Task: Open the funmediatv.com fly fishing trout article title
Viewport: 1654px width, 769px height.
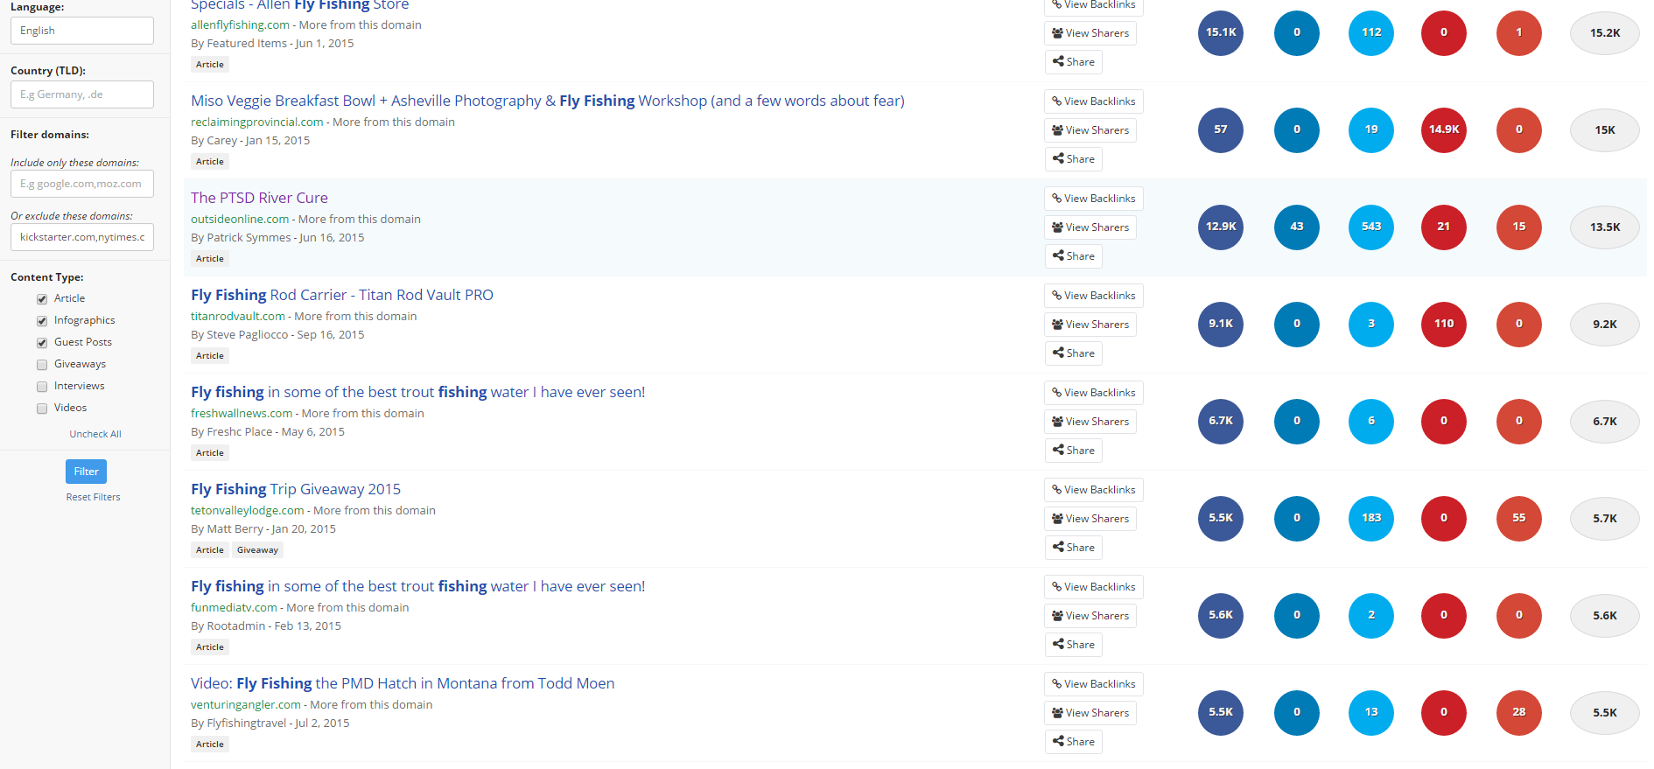Action: [418, 586]
